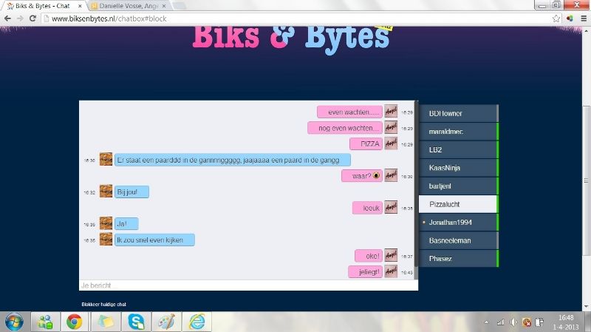Reload the page with the refresh icon
The image size is (591, 332).
pyautogui.click(x=33, y=18)
